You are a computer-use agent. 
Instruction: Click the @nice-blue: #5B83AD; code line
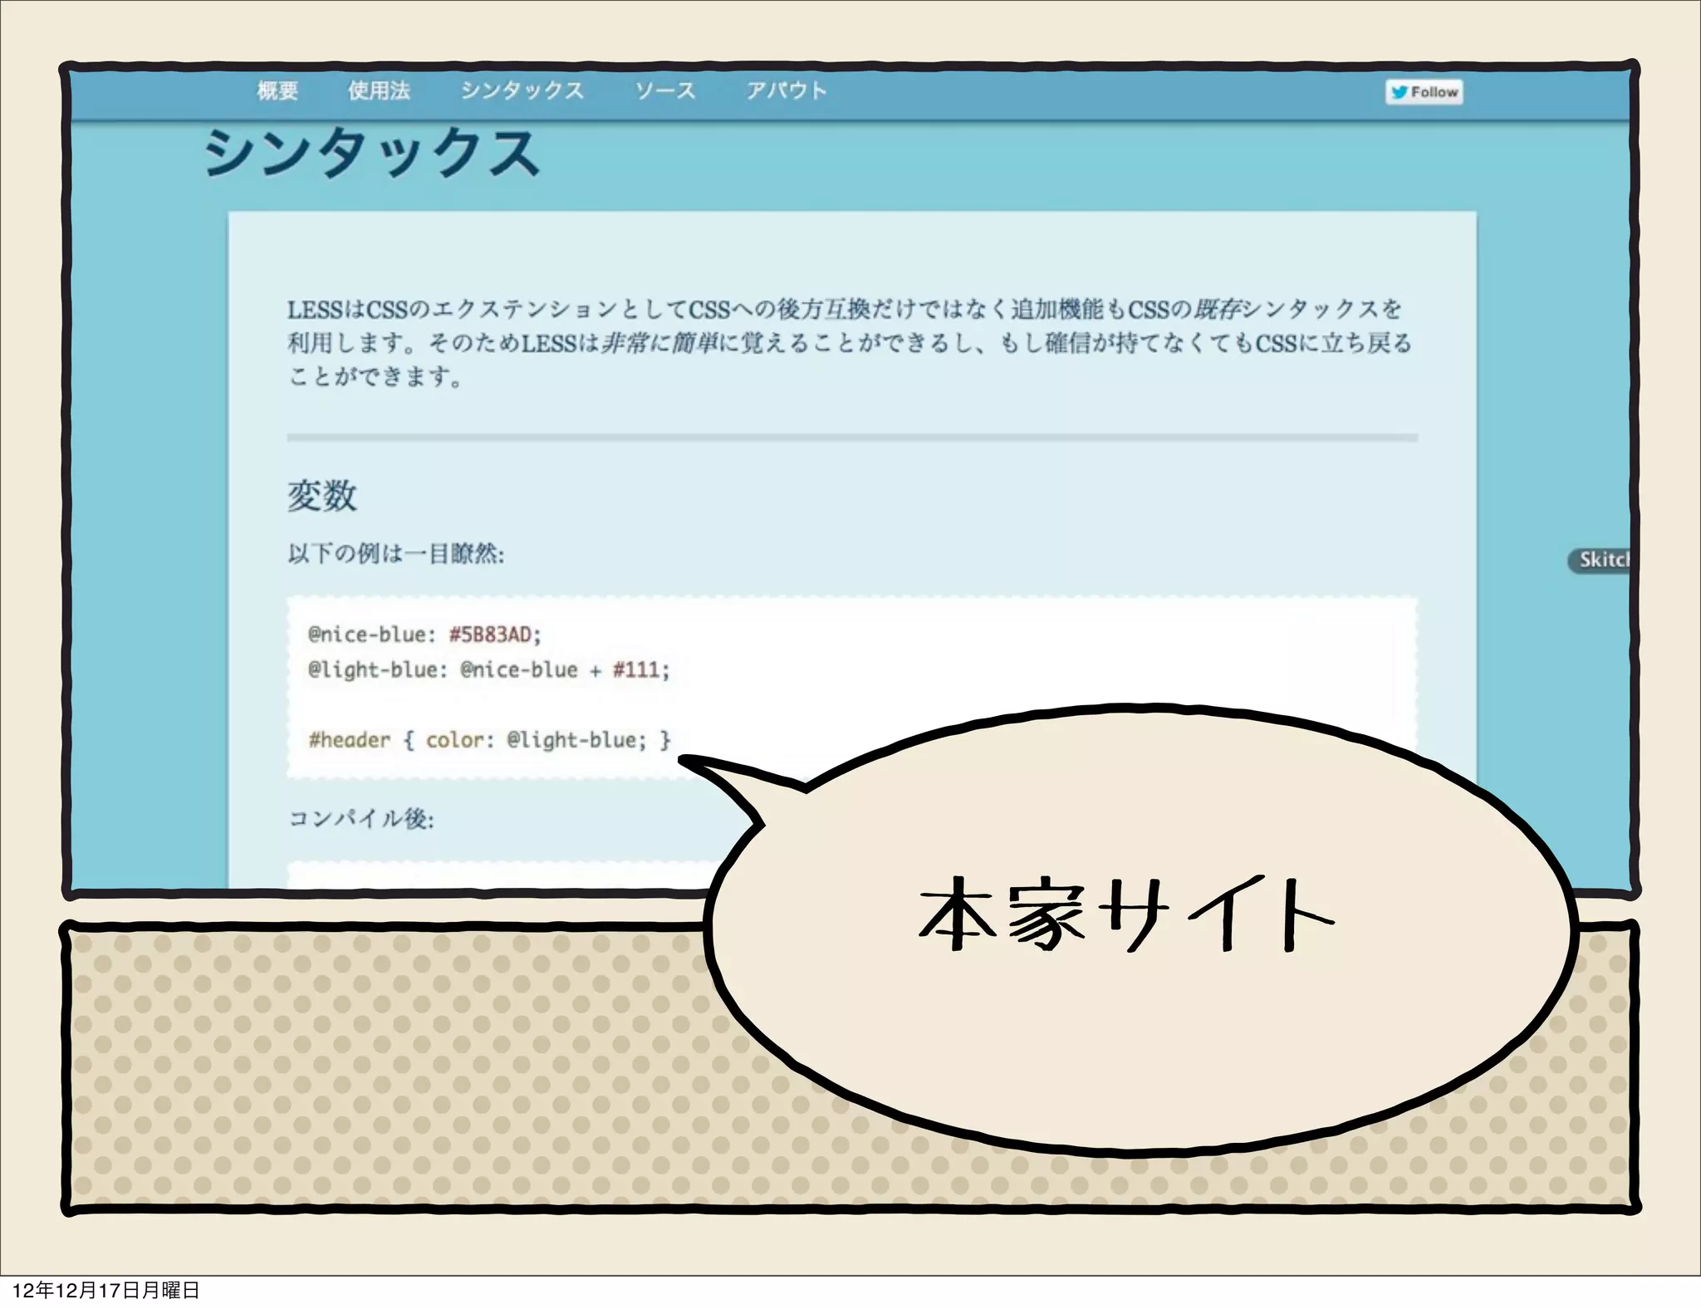424,635
